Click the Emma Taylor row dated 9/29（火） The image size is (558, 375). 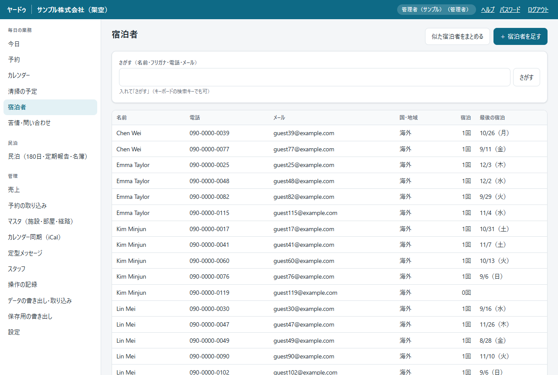[330, 197]
